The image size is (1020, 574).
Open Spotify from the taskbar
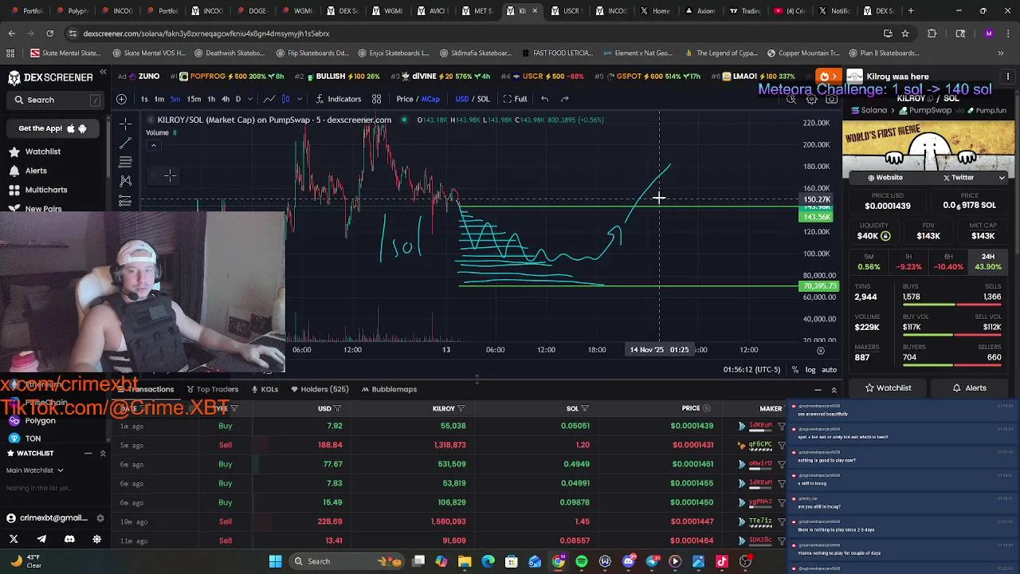[x=582, y=561]
